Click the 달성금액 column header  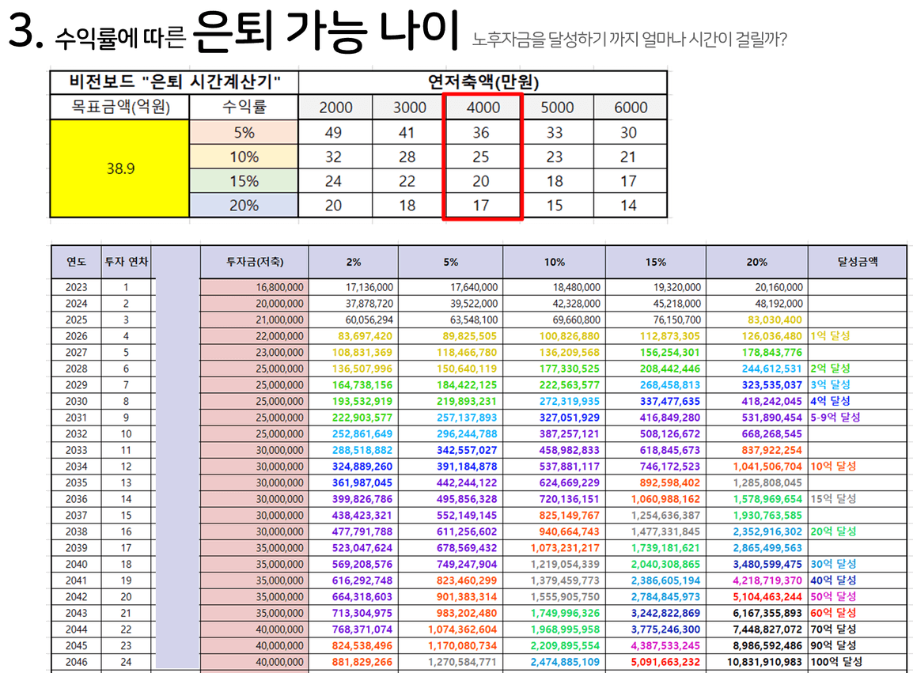point(857,262)
